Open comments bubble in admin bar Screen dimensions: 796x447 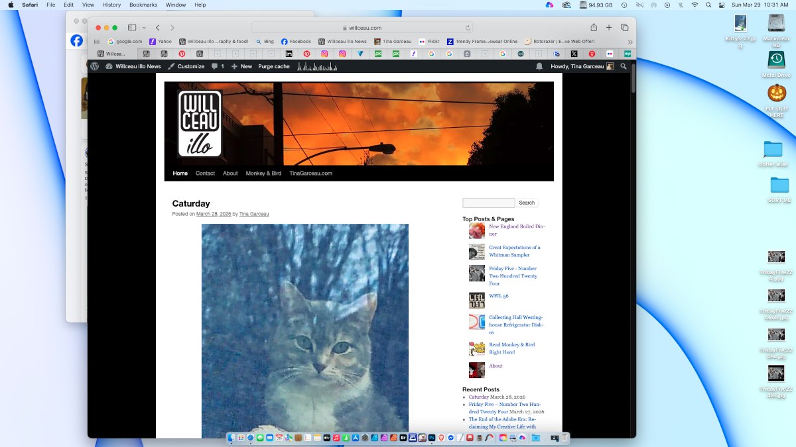click(217, 66)
